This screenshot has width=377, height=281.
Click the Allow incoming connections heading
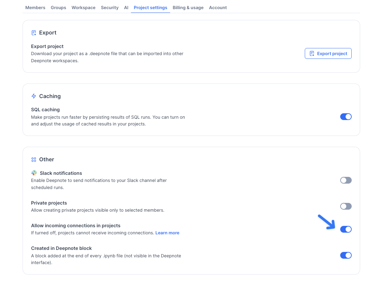(x=76, y=226)
